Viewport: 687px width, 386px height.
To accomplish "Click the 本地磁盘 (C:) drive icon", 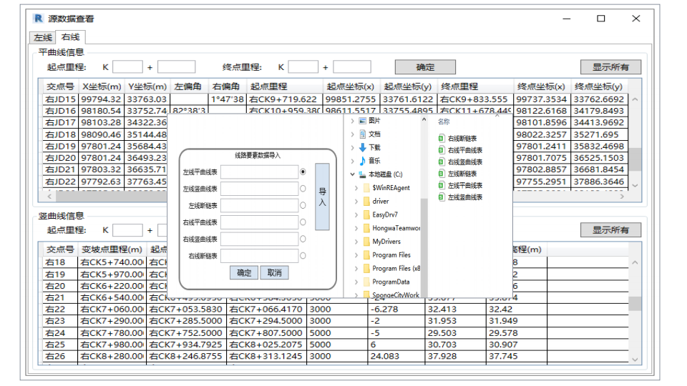I will point(362,174).
